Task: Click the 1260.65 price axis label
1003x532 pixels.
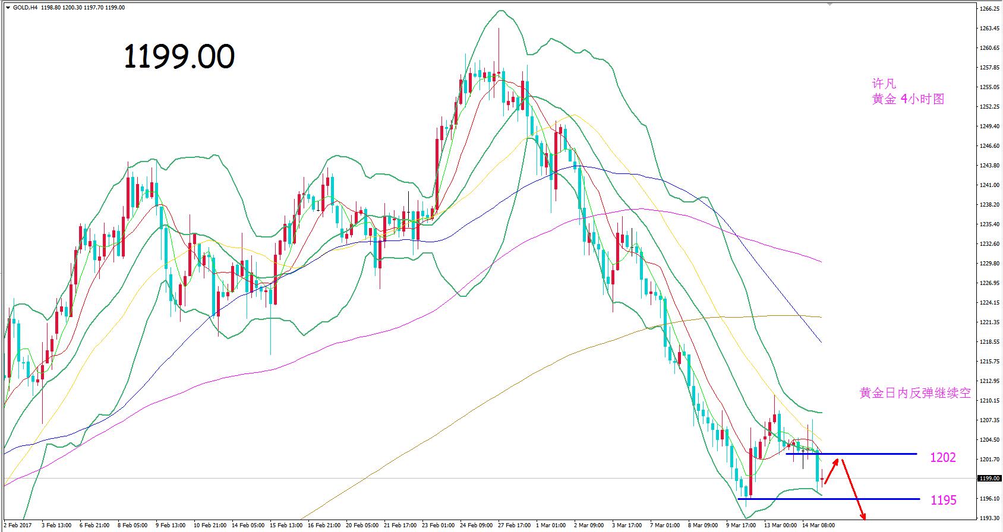Action: 990,48
